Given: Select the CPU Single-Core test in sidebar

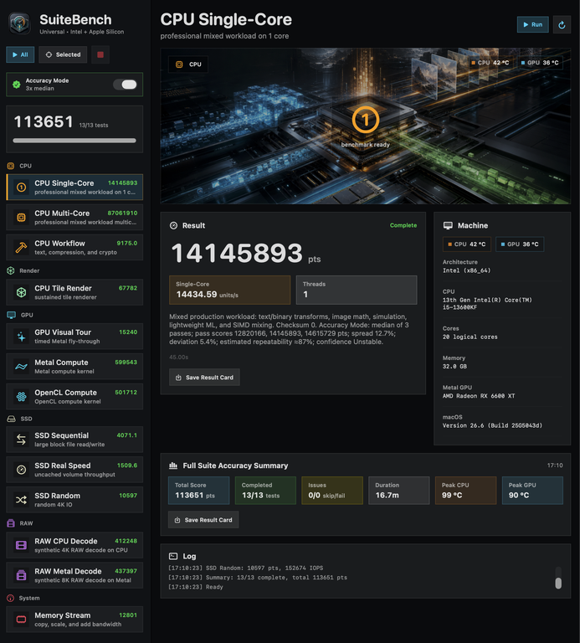Looking at the screenshot, I should (74, 187).
